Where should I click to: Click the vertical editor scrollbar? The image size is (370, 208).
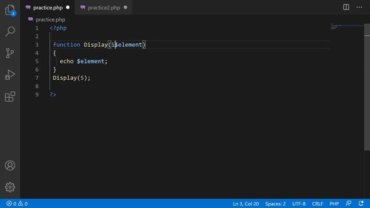point(367,87)
